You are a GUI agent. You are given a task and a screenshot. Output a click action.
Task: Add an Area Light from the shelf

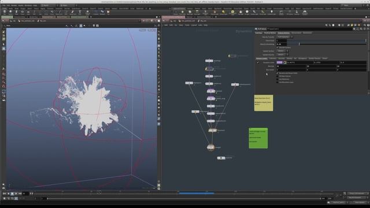(x=197, y=12)
